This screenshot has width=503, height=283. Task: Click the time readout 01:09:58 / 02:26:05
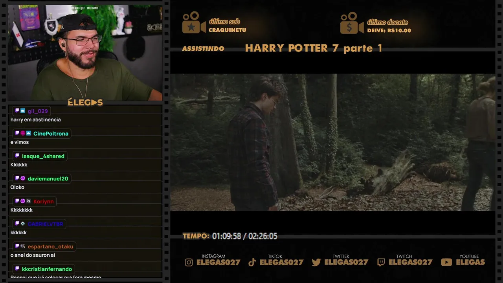click(x=245, y=236)
